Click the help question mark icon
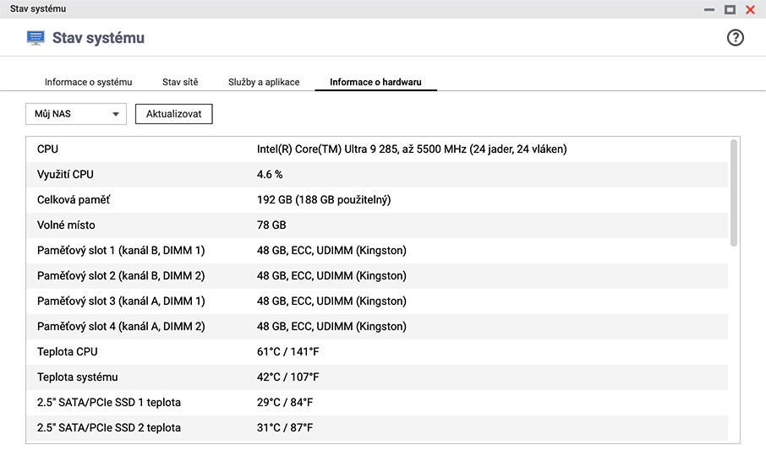 click(735, 38)
